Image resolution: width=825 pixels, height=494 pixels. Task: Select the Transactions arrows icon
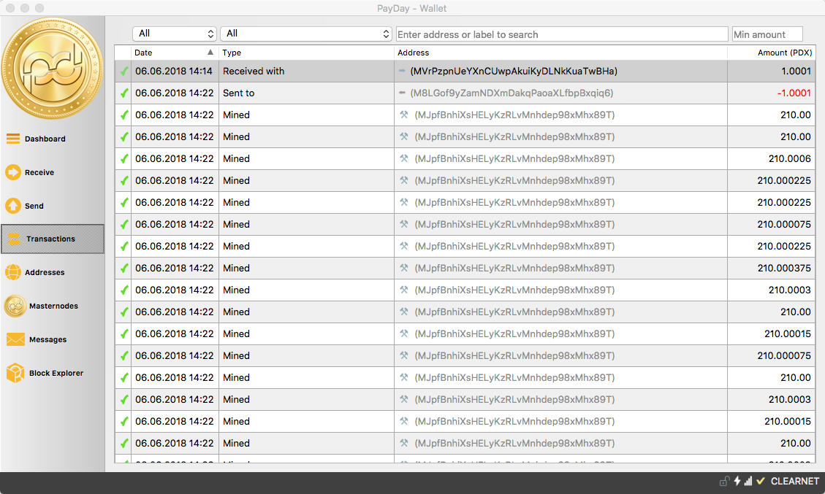coord(14,239)
